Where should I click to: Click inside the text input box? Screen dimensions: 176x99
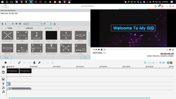click(x=45, y=16)
